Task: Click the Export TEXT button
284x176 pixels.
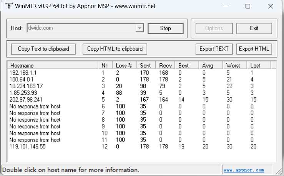Action: tap(214, 49)
